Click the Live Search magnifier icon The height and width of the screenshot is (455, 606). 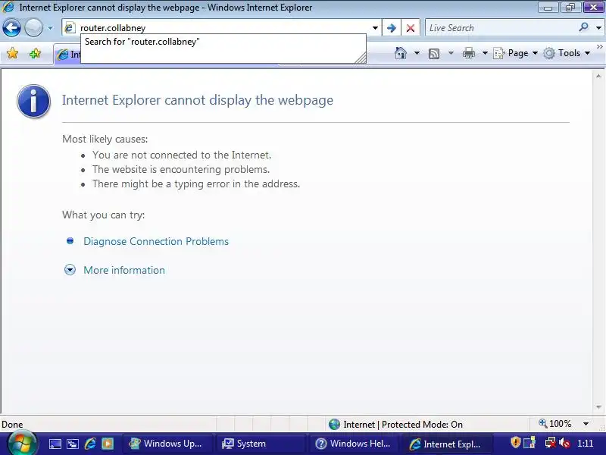click(x=583, y=27)
